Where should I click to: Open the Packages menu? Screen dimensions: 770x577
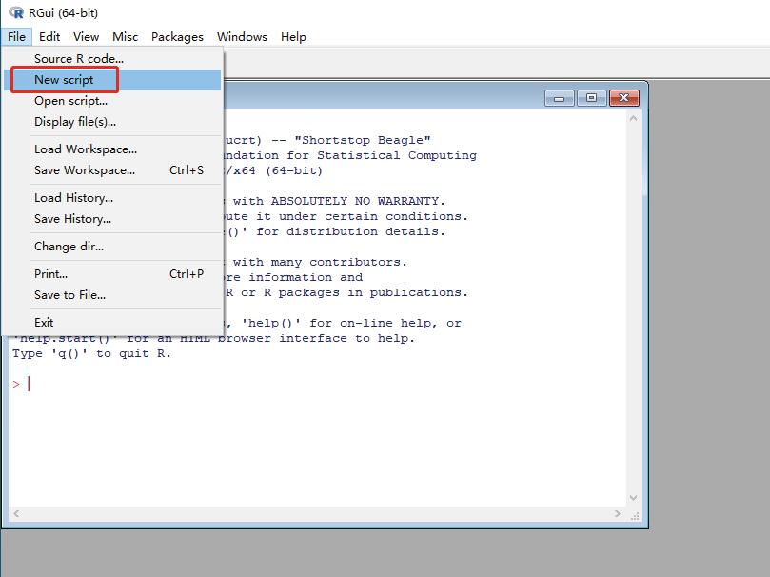(177, 37)
